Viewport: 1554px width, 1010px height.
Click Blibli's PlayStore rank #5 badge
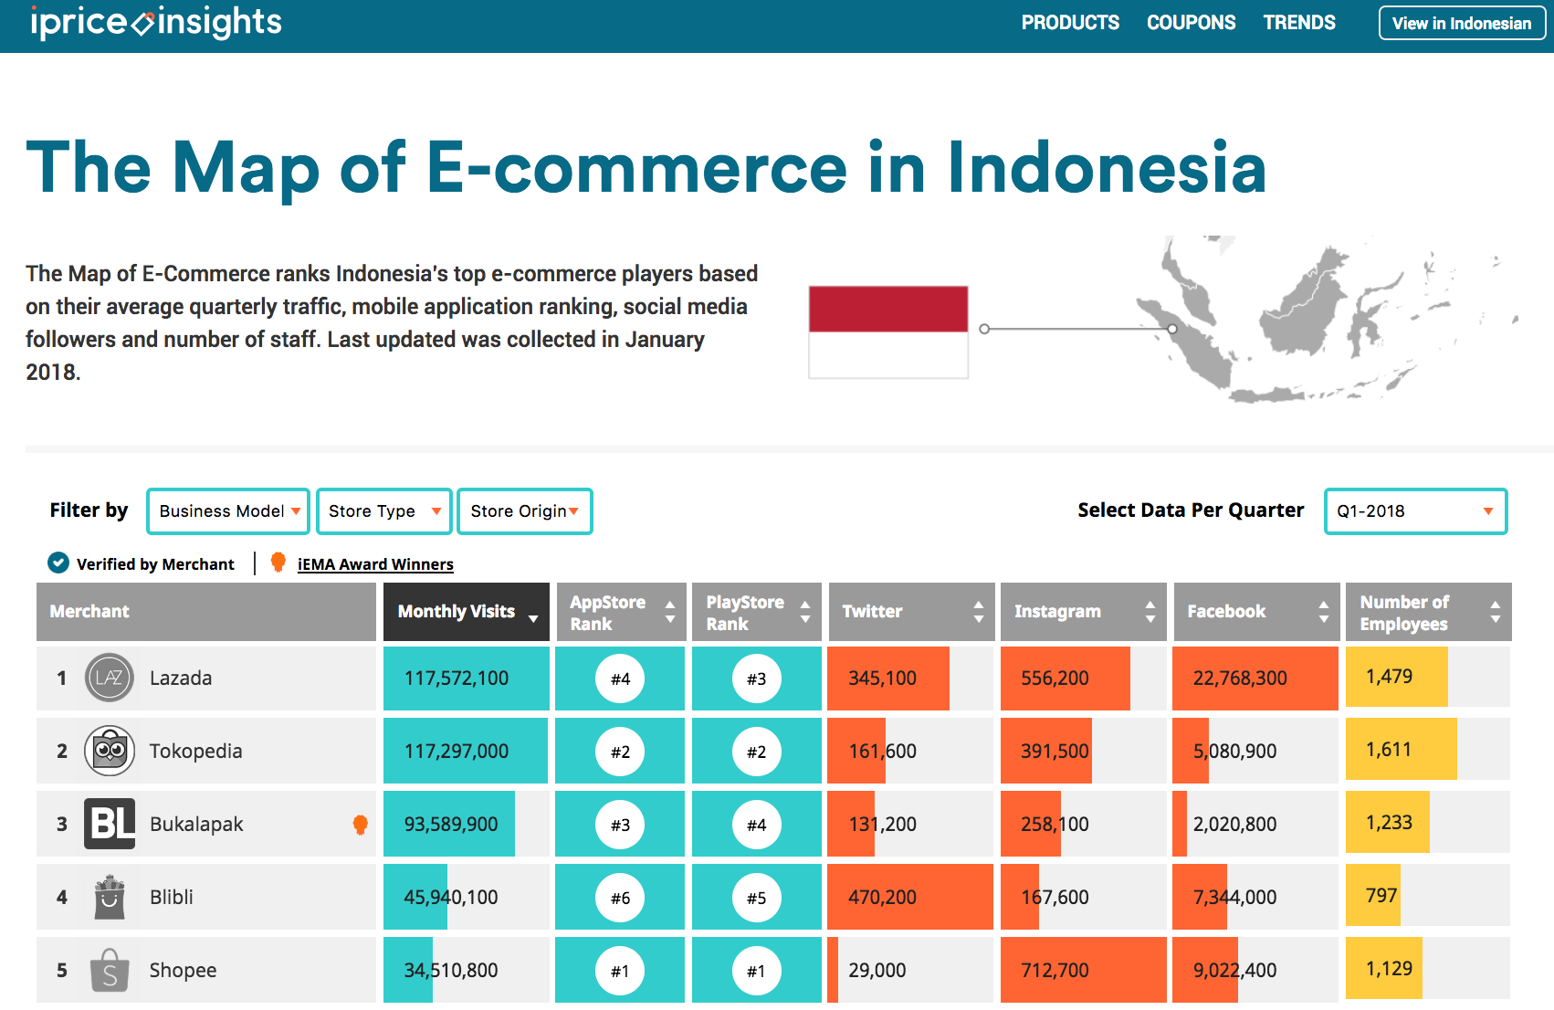(757, 898)
